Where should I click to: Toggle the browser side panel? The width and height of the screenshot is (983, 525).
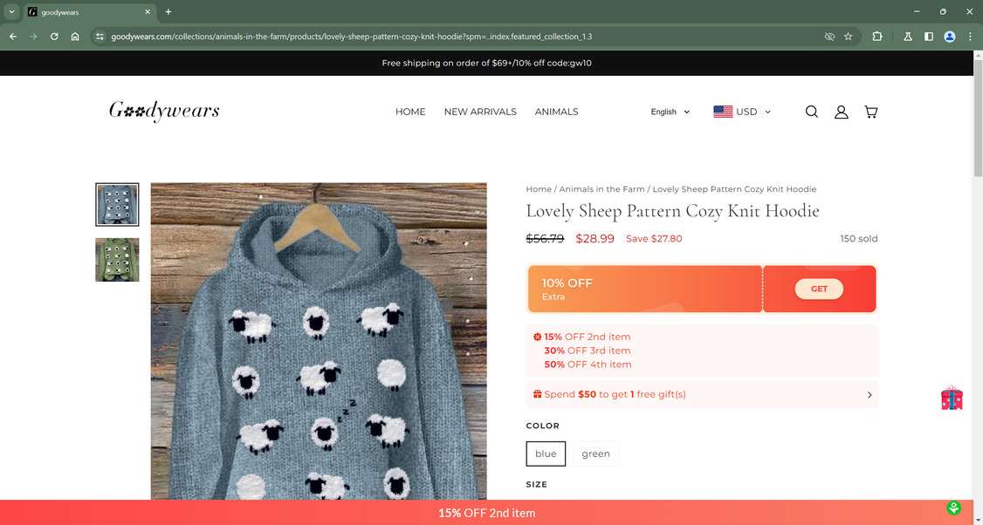(929, 37)
